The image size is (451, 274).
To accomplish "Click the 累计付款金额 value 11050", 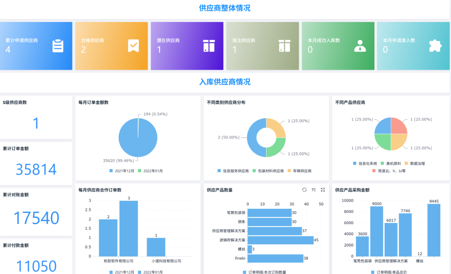I will (36, 267).
